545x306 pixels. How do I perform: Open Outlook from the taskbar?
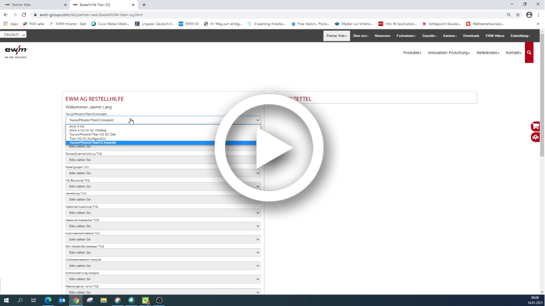(62, 300)
